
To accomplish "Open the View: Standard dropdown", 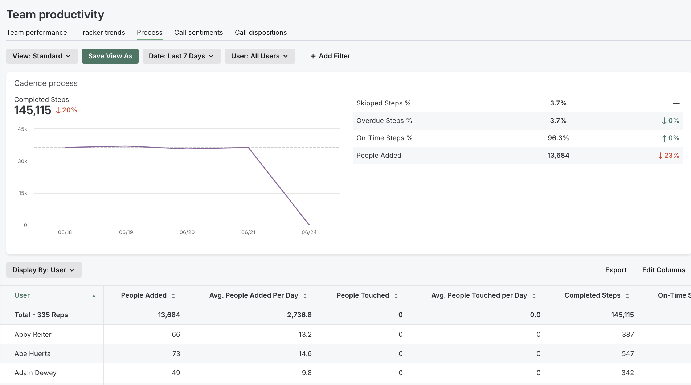I will click(41, 56).
